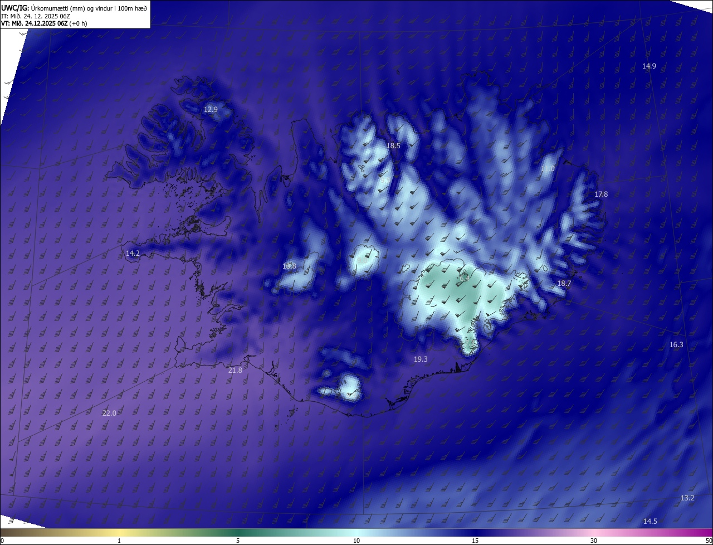Click the 13.2 value label
713x545 pixels.
[x=688, y=498]
